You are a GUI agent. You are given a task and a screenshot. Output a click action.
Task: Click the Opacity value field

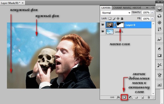point(146,13)
